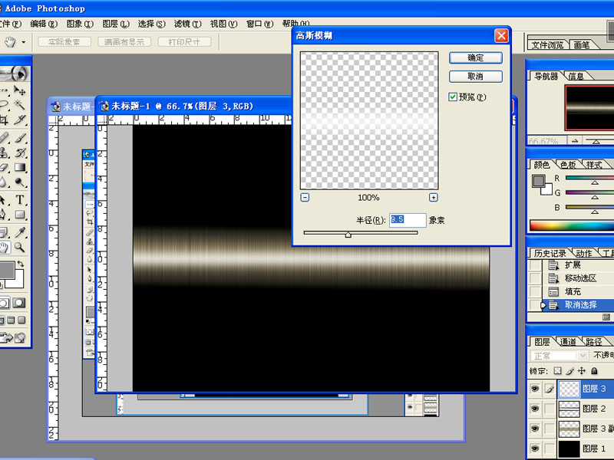Select the Eyedropper tool
Image resolution: width=614 pixels, height=460 pixels.
[19, 233]
